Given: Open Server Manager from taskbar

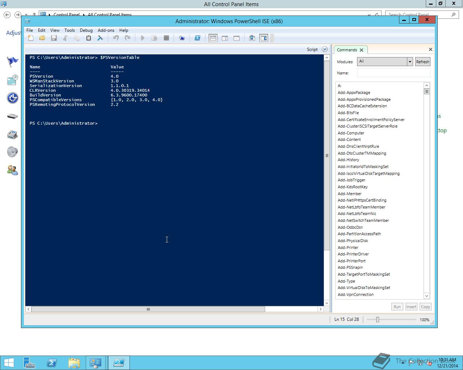Looking at the screenshot, I should point(29,363).
